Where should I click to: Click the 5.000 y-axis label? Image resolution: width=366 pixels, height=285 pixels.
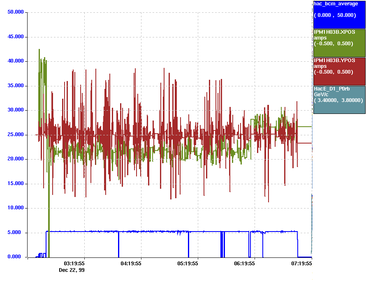[x=15, y=233]
